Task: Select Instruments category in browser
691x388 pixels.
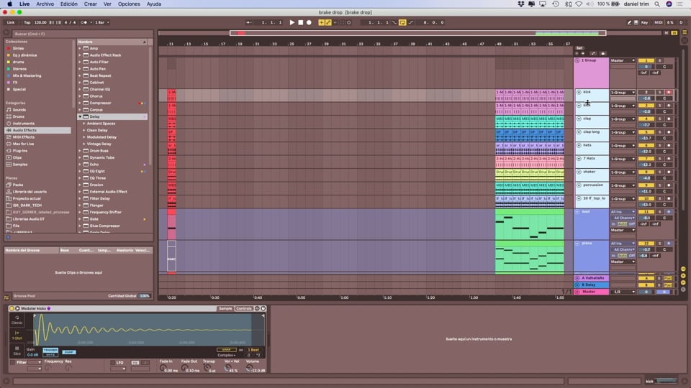Action: (23, 124)
